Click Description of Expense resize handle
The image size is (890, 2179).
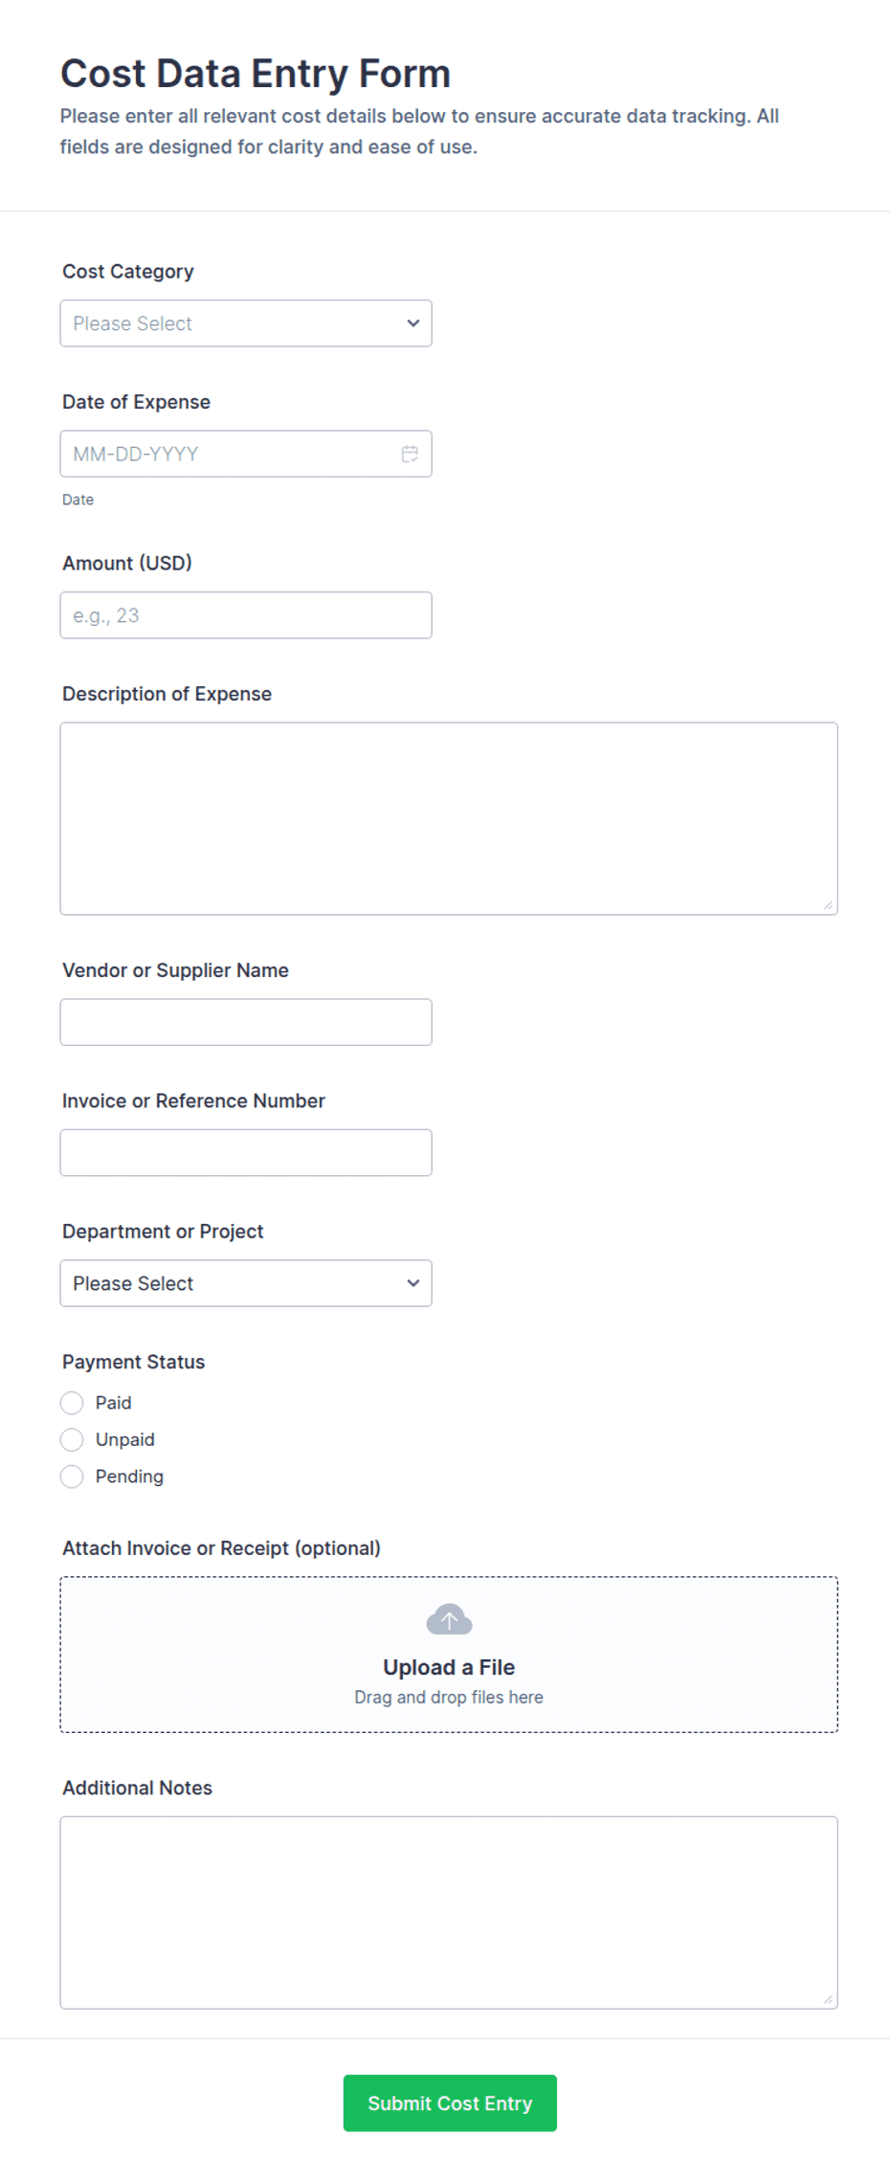[828, 905]
